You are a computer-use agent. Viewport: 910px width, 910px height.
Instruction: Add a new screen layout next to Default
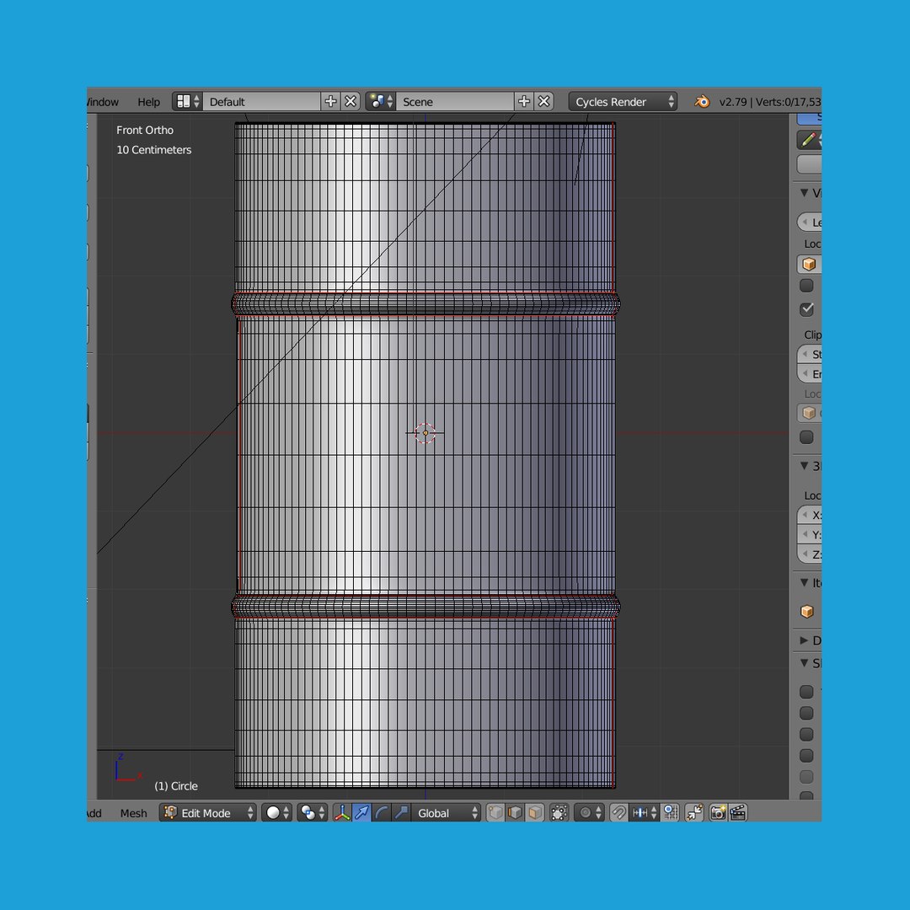click(x=330, y=102)
